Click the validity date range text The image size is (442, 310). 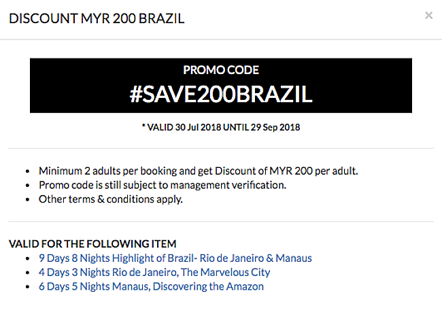[221, 126]
